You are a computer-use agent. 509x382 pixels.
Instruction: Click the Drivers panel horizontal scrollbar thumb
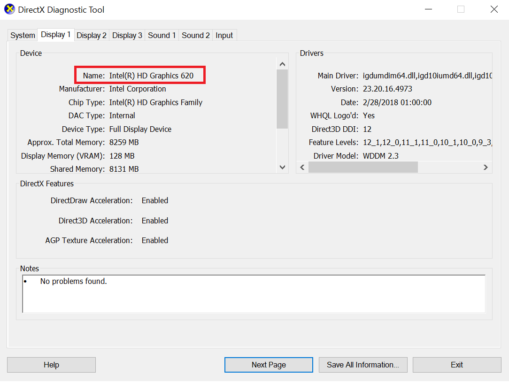tap(363, 167)
